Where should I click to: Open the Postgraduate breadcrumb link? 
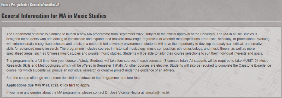[19, 5]
